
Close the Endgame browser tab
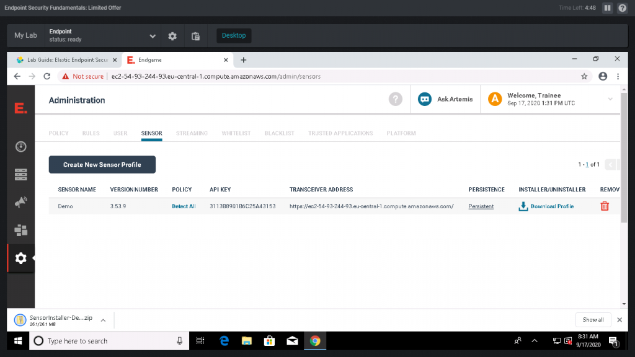point(226,60)
